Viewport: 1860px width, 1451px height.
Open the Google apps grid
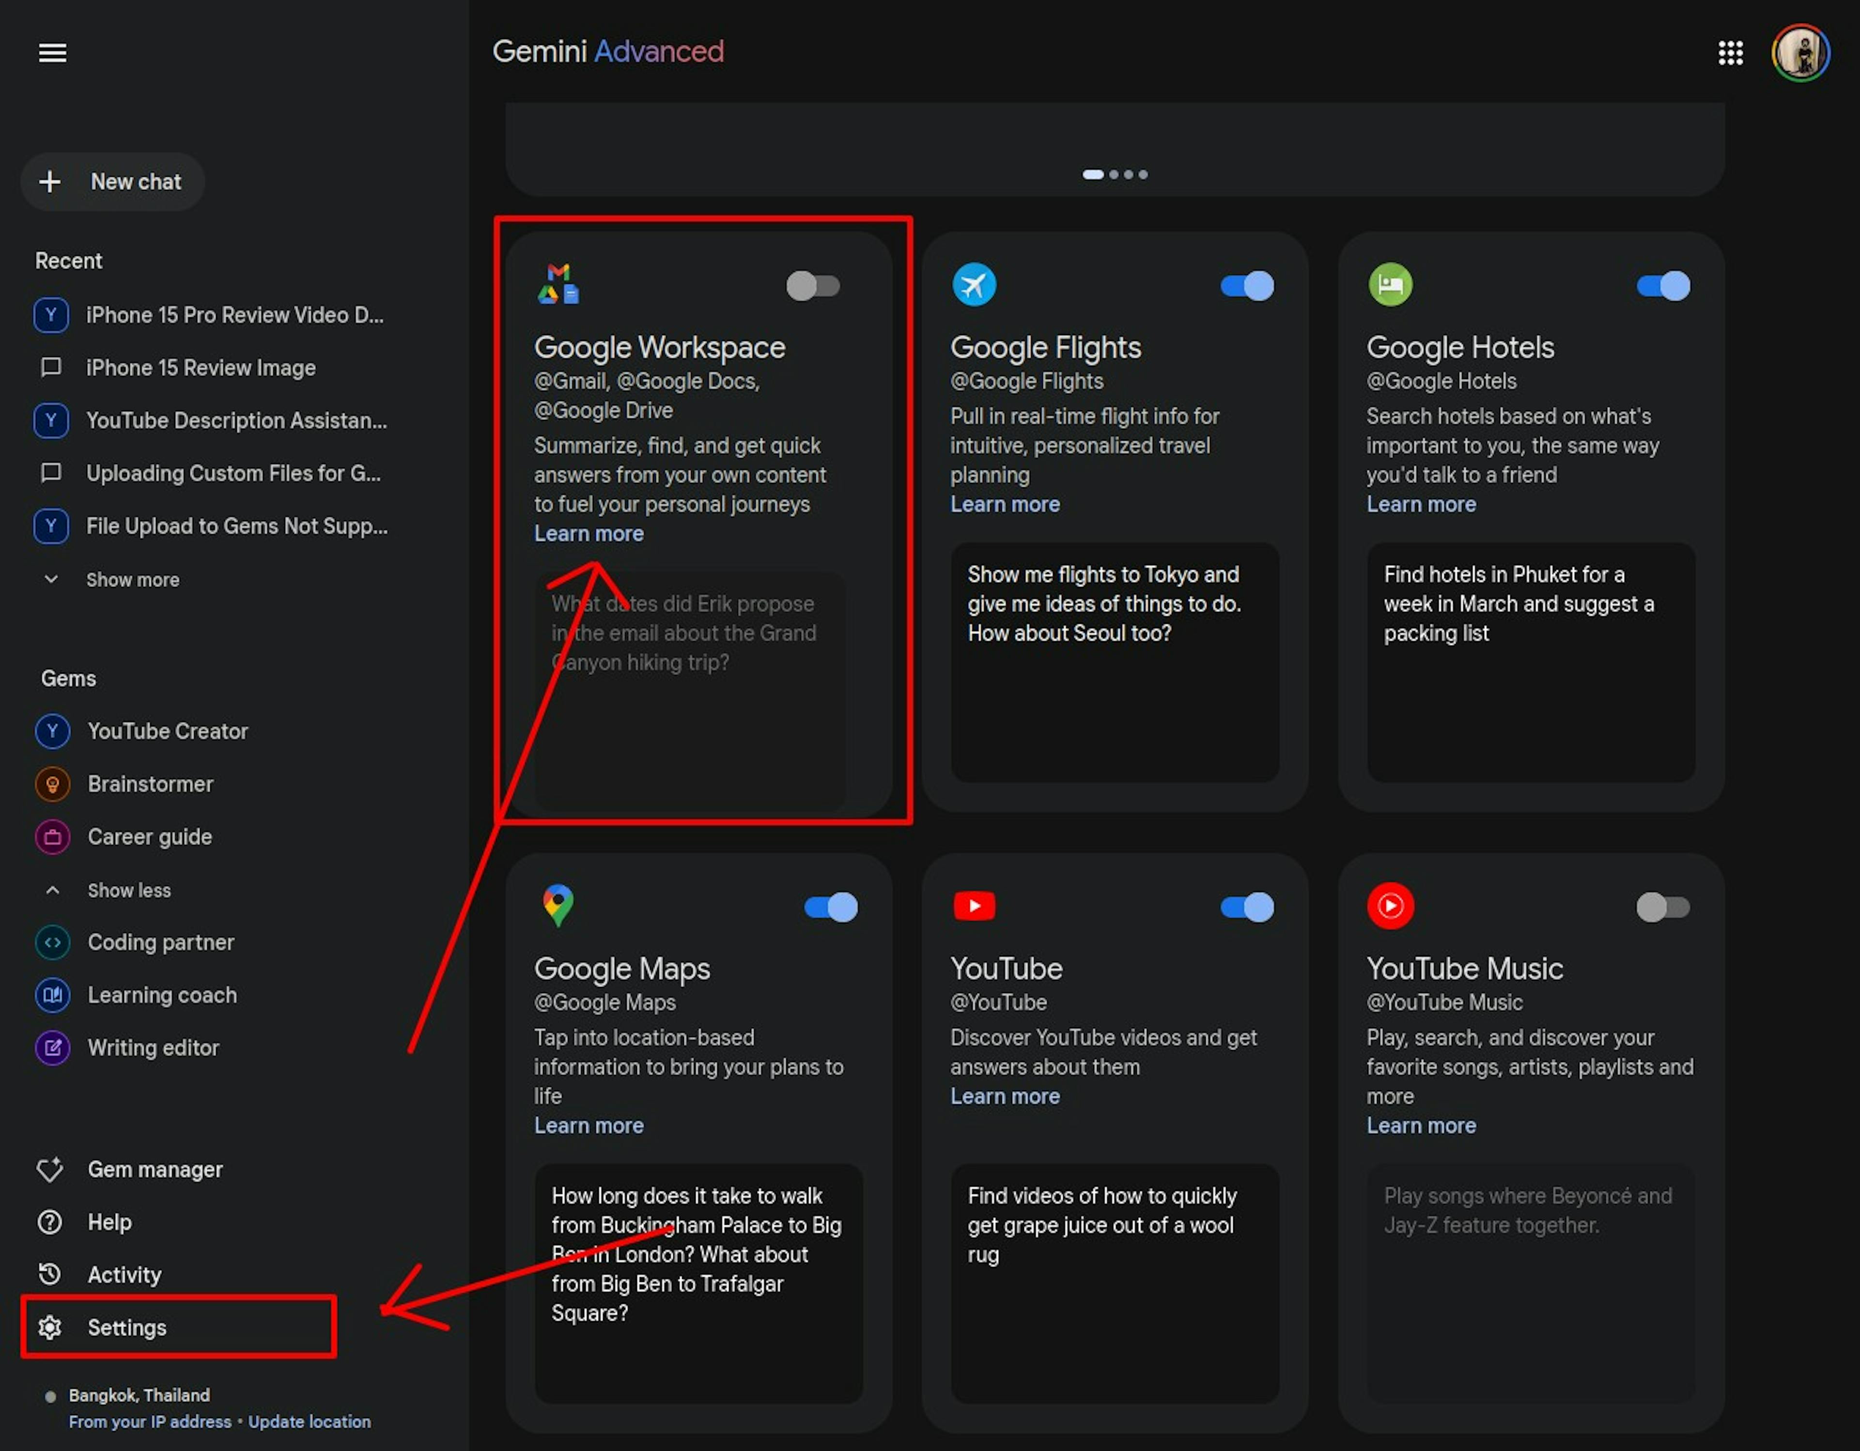pyautogui.click(x=1730, y=53)
